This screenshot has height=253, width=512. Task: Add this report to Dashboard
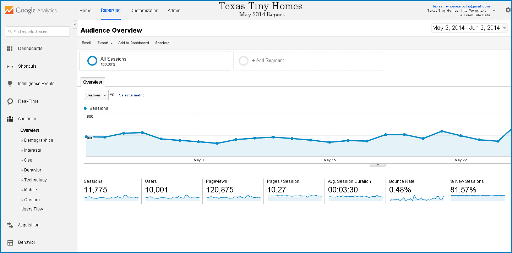click(134, 43)
